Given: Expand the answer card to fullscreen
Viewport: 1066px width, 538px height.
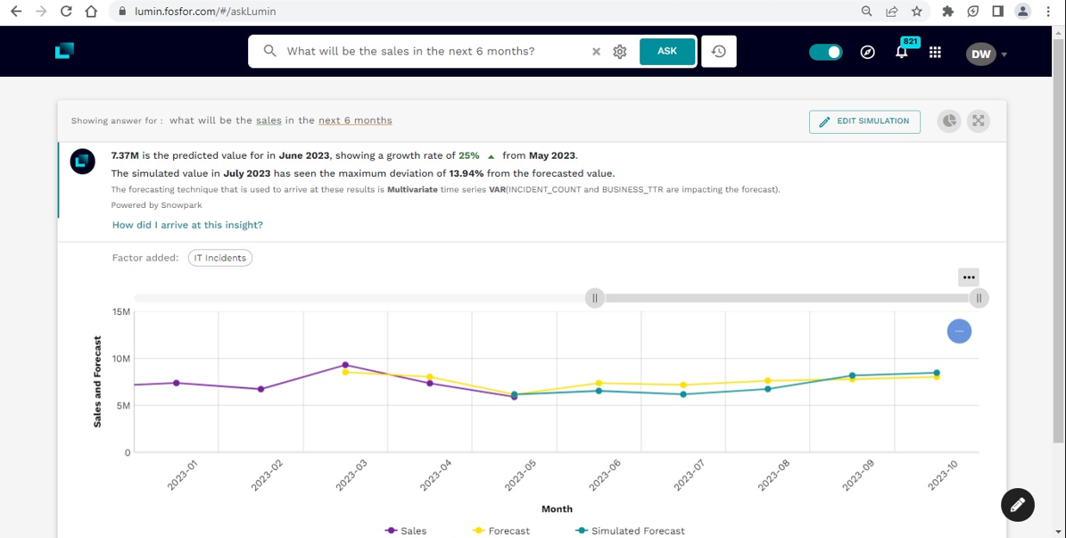Looking at the screenshot, I should click(979, 121).
